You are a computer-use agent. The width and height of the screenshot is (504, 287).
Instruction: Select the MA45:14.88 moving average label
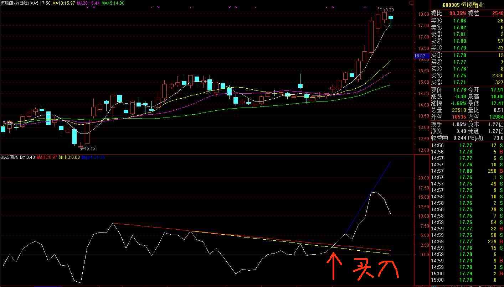pos(113,3)
